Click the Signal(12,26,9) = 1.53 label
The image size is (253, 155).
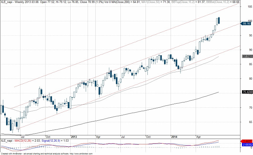pyautogui.click(x=55, y=141)
